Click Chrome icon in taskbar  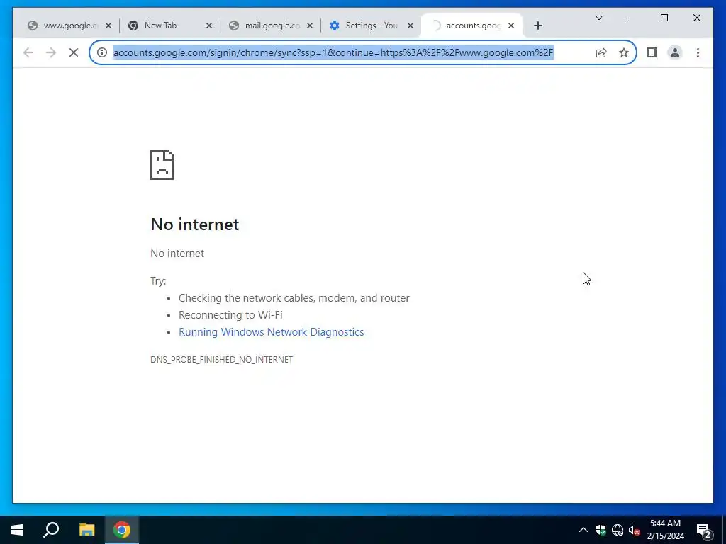122,530
